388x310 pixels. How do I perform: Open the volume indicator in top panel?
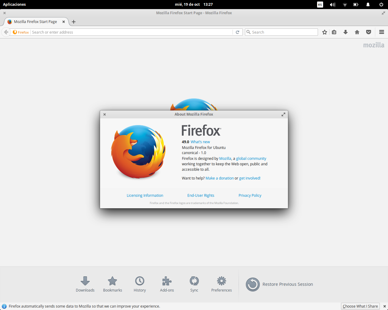(333, 5)
